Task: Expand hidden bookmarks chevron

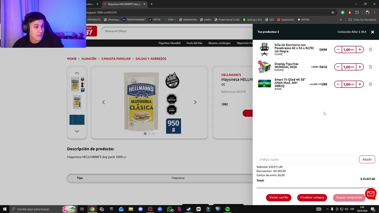Action: 341,20
